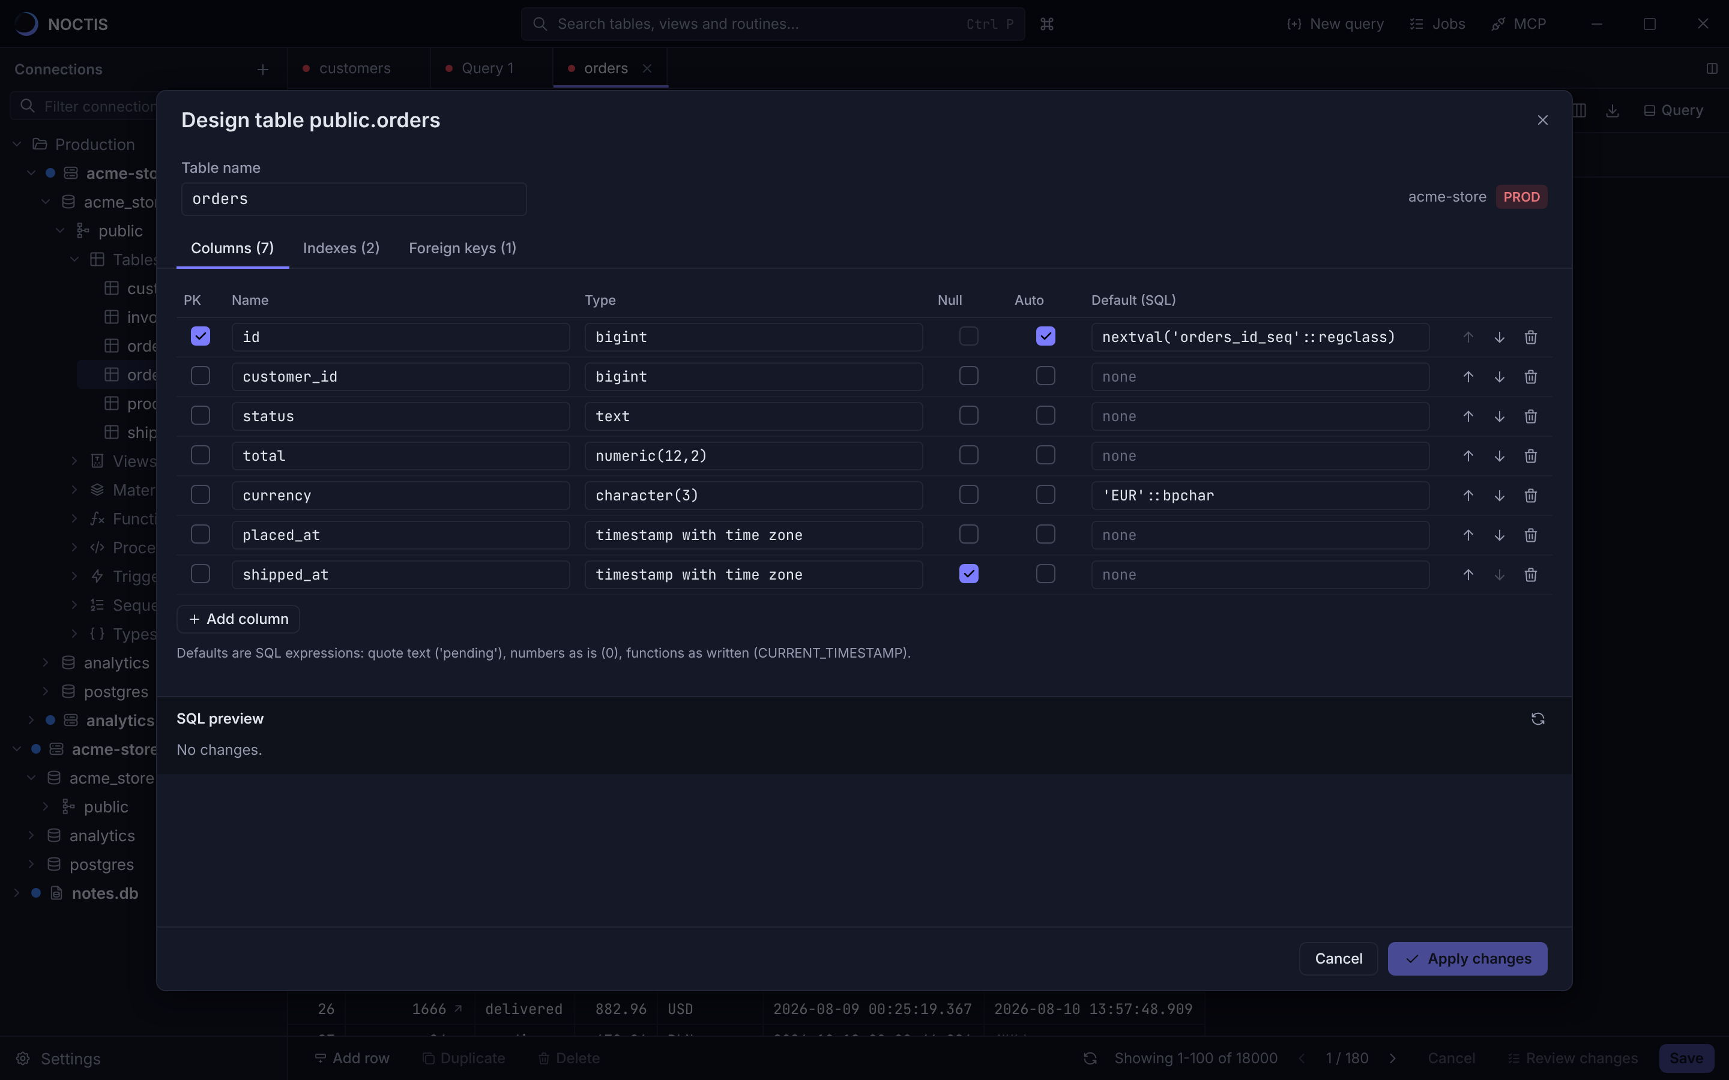This screenshot has height=1080, width=1729.
Task: Expand the postgres database at the bottom
Action: [x=31, y=864]
